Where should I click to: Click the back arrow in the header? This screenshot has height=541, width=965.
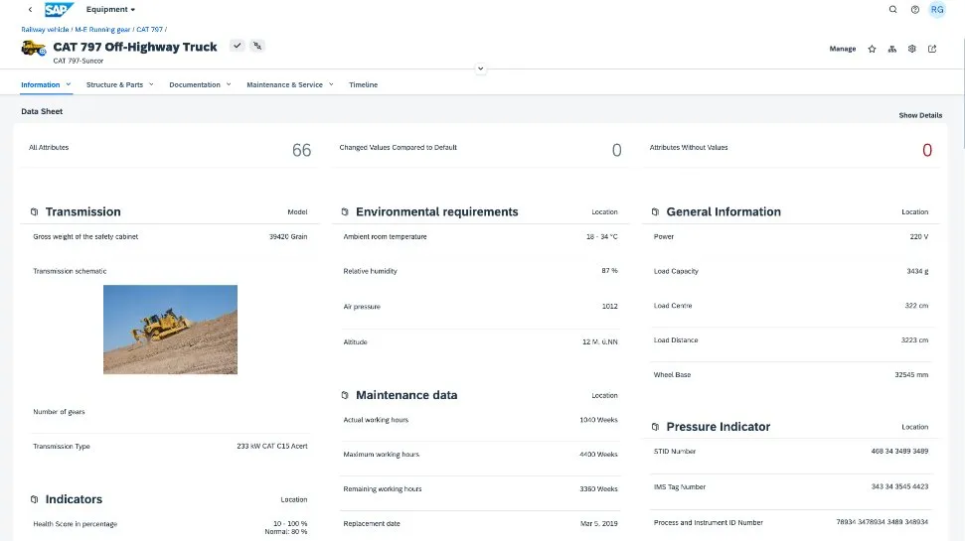click(x=29, y=10)
